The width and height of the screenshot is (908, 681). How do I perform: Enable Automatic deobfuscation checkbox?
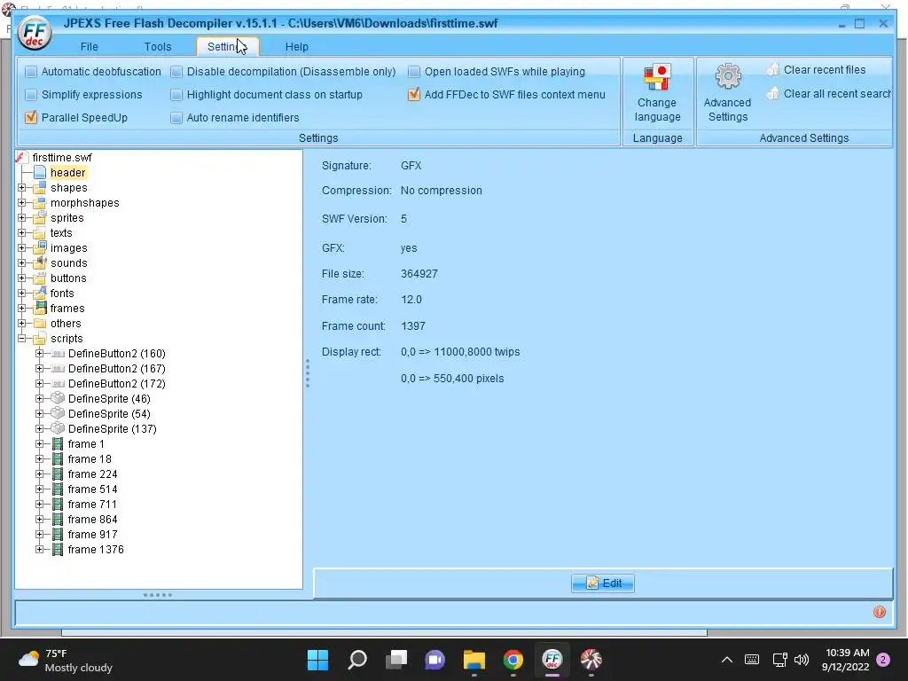tap(31, 72)
